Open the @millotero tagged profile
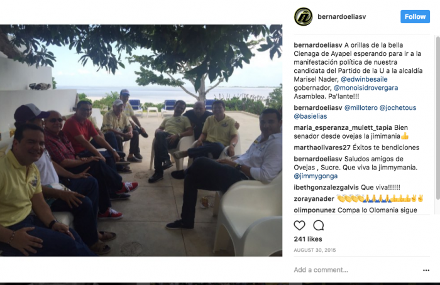Screen dimensions: 440x285 361,107
